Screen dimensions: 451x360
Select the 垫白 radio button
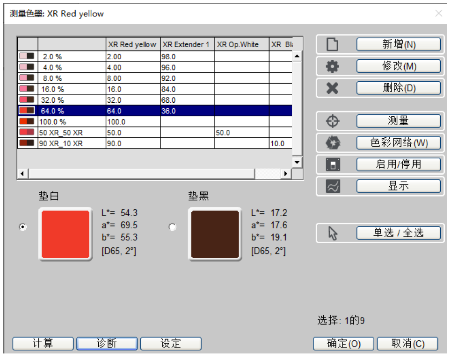pyautogui.click(x=23, y=227)
